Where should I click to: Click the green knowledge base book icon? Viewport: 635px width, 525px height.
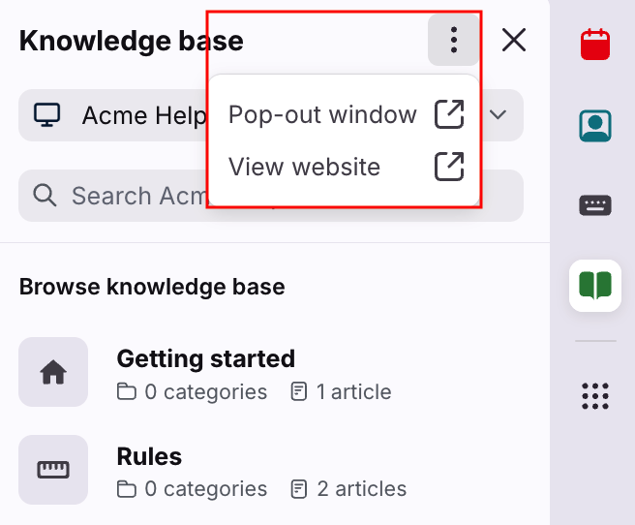point(594,286)
